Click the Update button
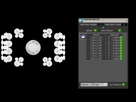 click(89, 31)
